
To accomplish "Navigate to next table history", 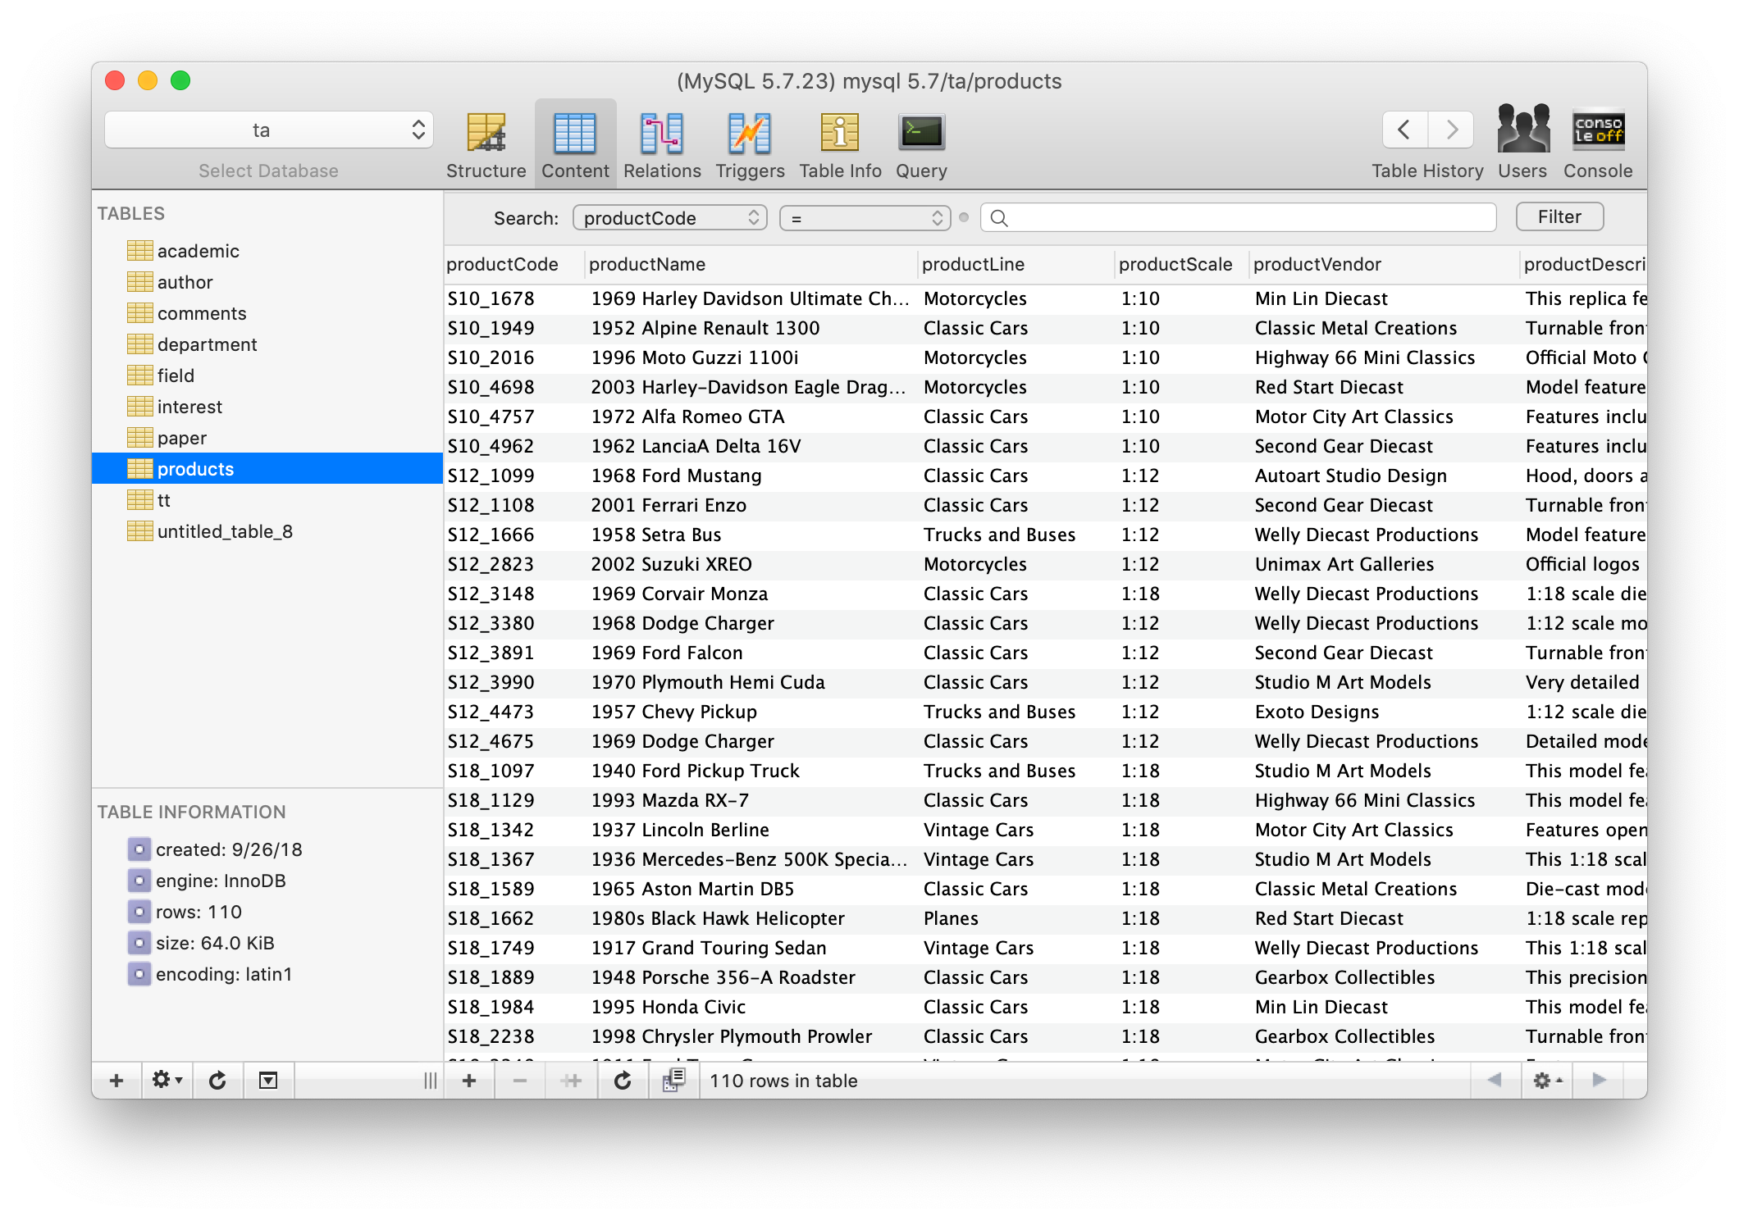I will click(x=1449, y=128).
